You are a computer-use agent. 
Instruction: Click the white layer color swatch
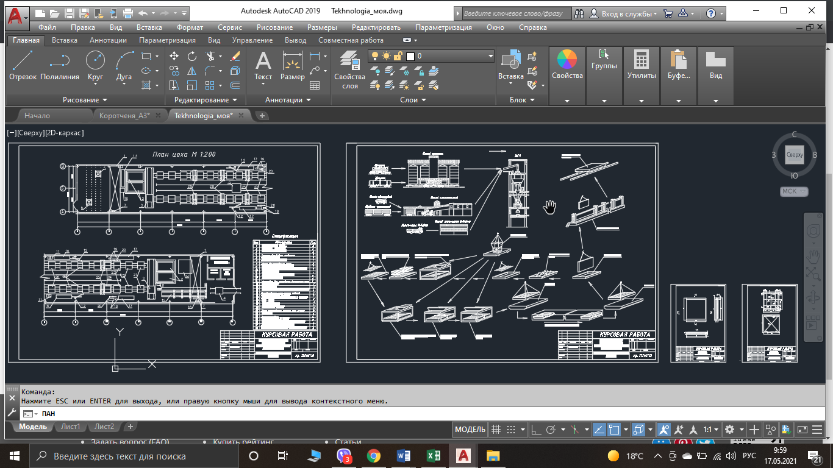pyautogui.click(x=410, y=56)
